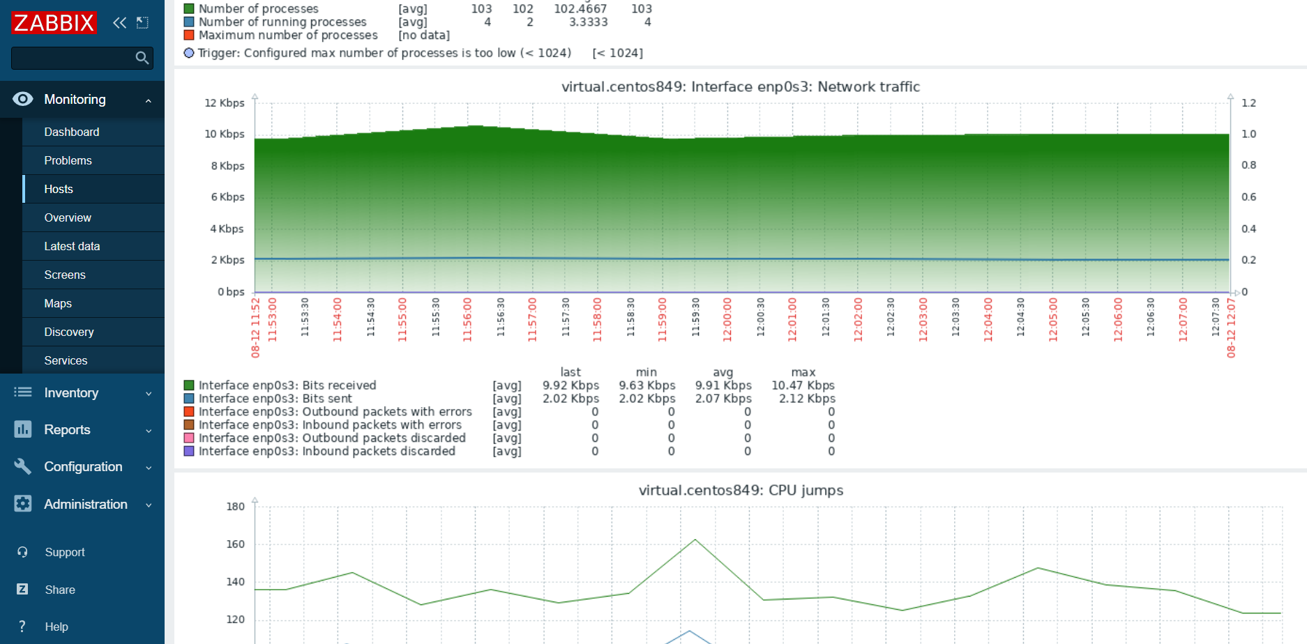This screenshot has width=1307, height=644.
Task: Click the Bits received green legend swatch
Action: (188, 385)
